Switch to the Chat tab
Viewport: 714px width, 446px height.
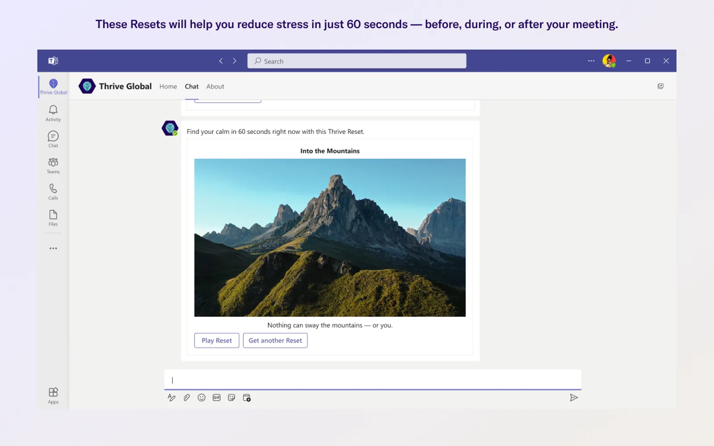192,87
